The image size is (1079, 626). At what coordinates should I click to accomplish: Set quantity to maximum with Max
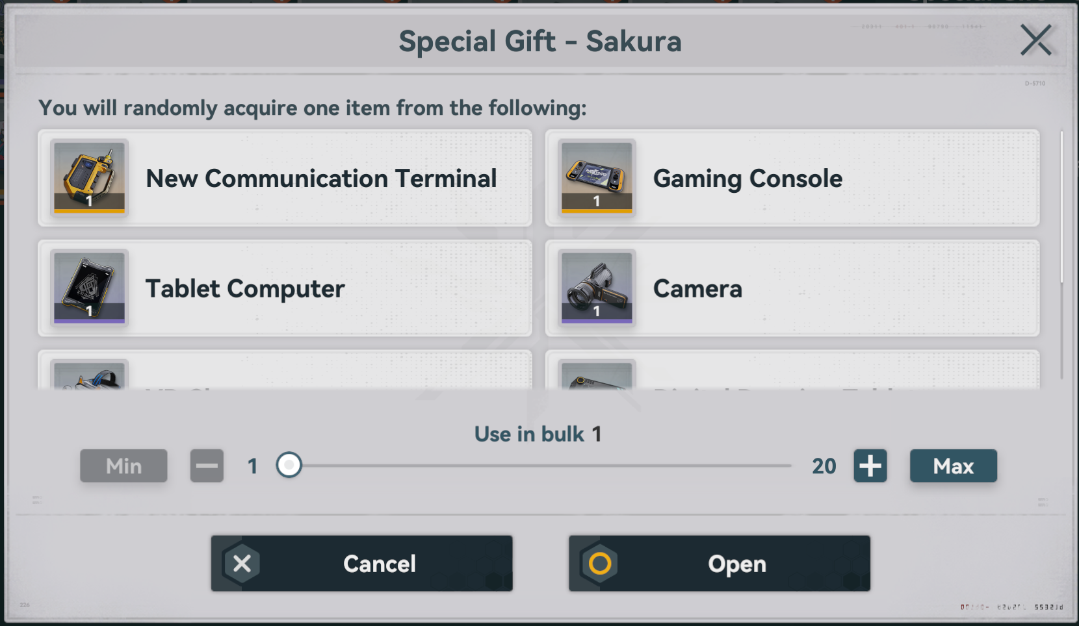coord(953,466)
